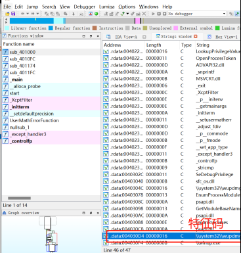The width and height of the screenshot is (241, 253).
Task: Click the back navigation arrow in toolbar
Action: point(22,14)
